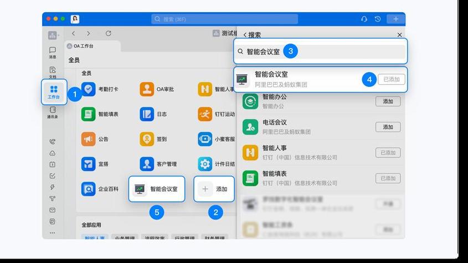Click the 添加 add-app tile in workbench
The width and height of the screenshot is (468, 263).
pos(214,189)
